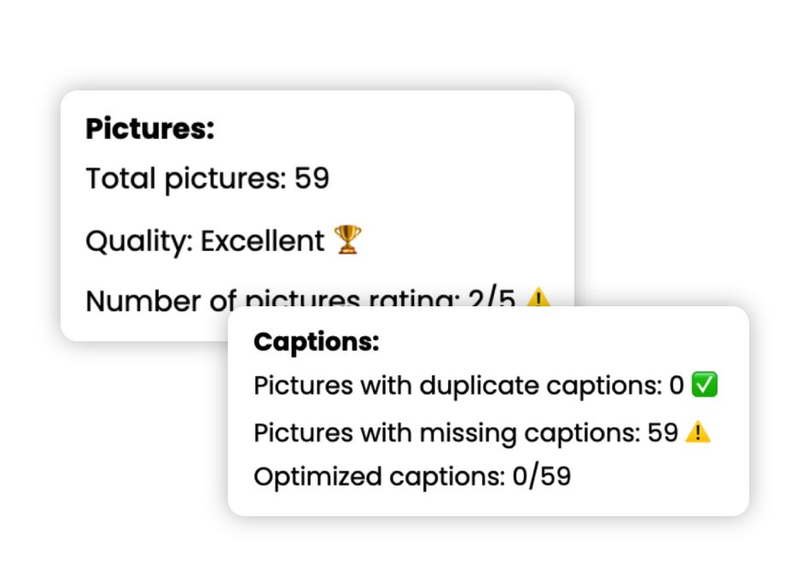Click the 0/59 optimized captions value

point(541,476)
